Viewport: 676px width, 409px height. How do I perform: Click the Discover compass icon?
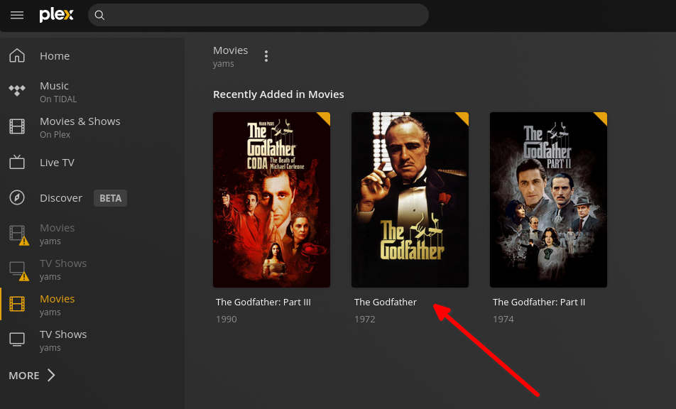point(17,197)
